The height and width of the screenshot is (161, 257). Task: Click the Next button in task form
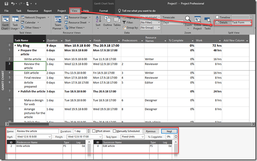click(169, 131)
